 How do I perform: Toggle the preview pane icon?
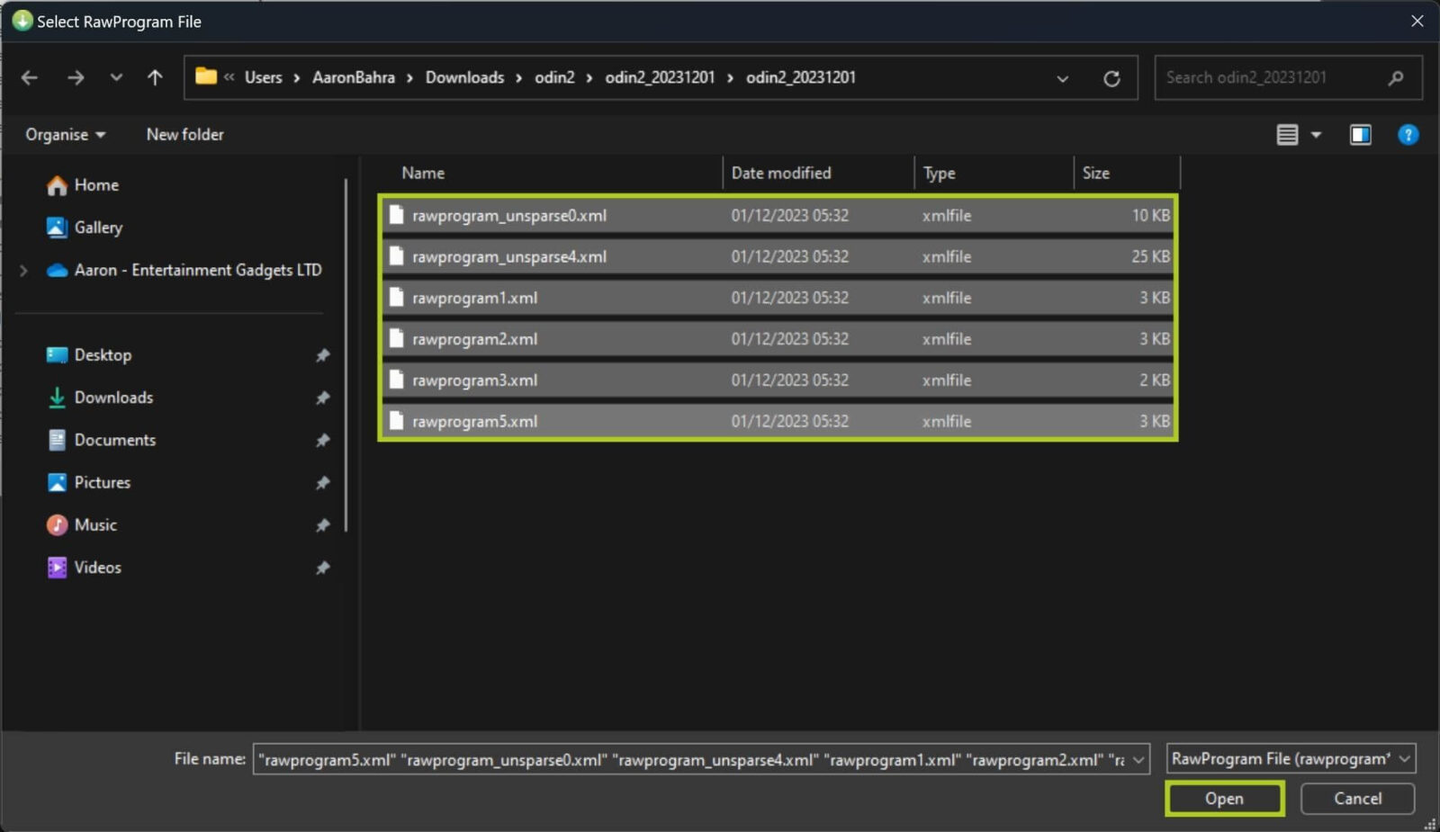(x=1360, y=133)
